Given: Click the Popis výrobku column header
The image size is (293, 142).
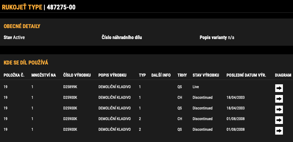Looking at the screenshot, I should coord(112,75).
